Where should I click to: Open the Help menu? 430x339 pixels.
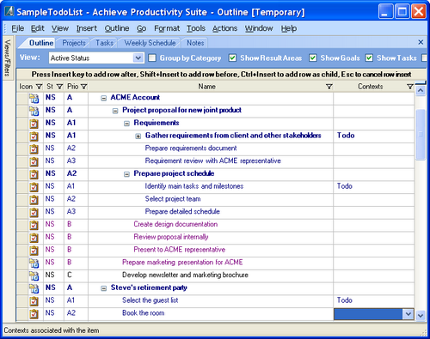(289, 28)
